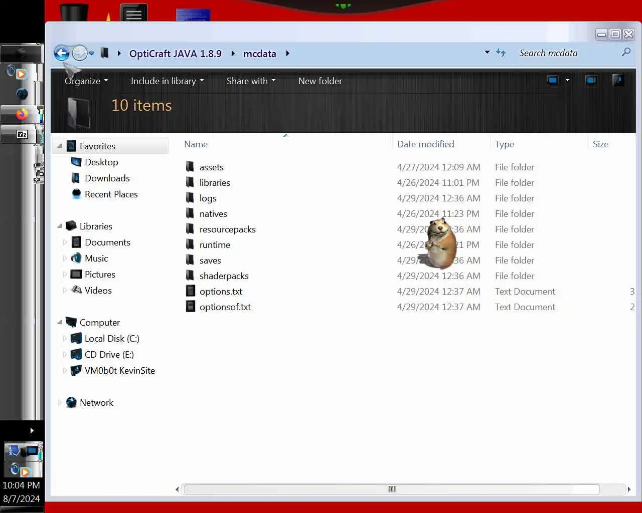642x513 pixels.
Task: Click the scrollbar's left arrow
Action: 177,489
